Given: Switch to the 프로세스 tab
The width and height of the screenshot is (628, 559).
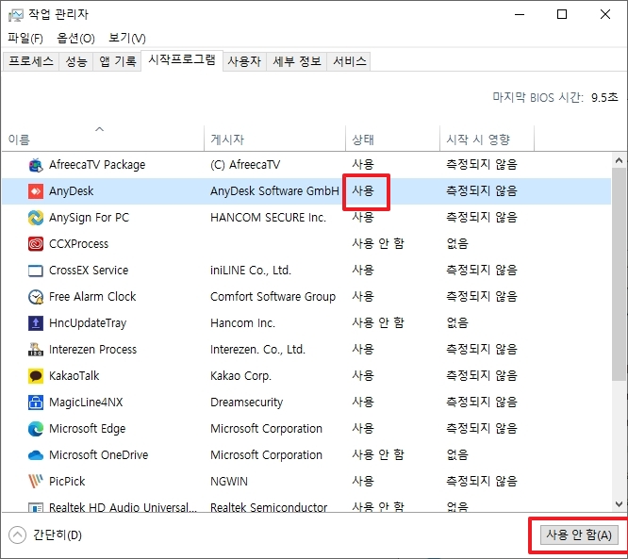Looking at the screenshot, I should click(x=31, y=61).
